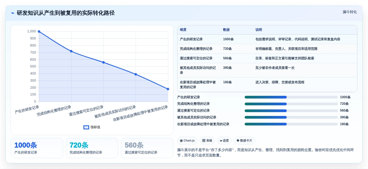The height and width of the screenshot is (169, 368).
Task: Click description 目录、标签和正文索引能够支持团队检索
Action: pyautogui.click(x=285, y=58)
